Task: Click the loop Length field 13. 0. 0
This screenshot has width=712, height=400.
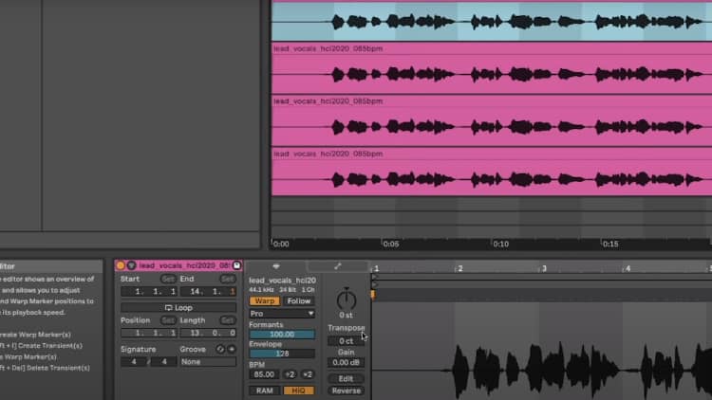Action: pyautogui.click(x=209, y=333)
